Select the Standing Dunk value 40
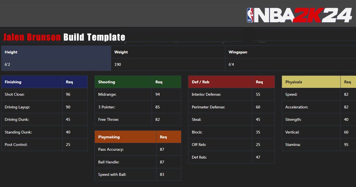The width and height of the screenshot is (356, 187). (x=68, y=132)
